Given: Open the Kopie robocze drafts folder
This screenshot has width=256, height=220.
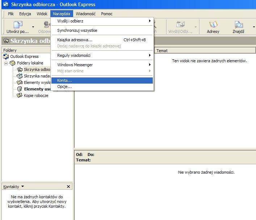Looking at the screenshot, I should point(36,96).
